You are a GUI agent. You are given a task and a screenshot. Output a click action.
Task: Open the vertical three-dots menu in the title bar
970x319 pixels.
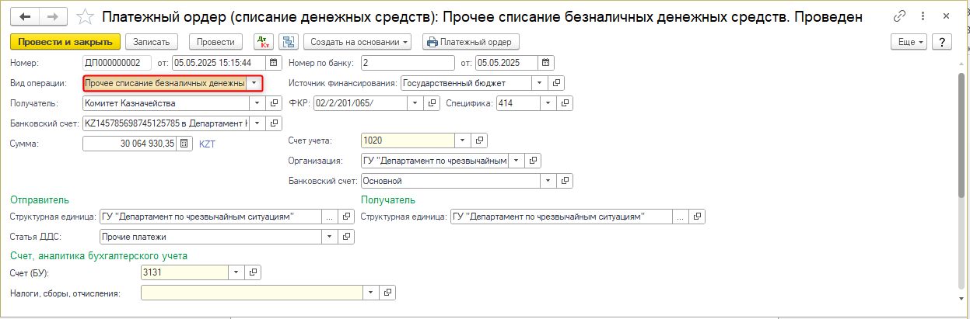tap(924, 16)
